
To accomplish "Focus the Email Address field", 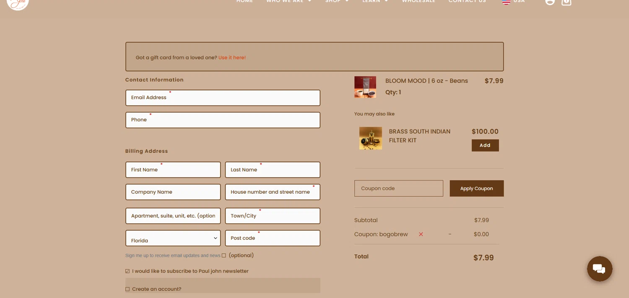I will click(223, 98).
